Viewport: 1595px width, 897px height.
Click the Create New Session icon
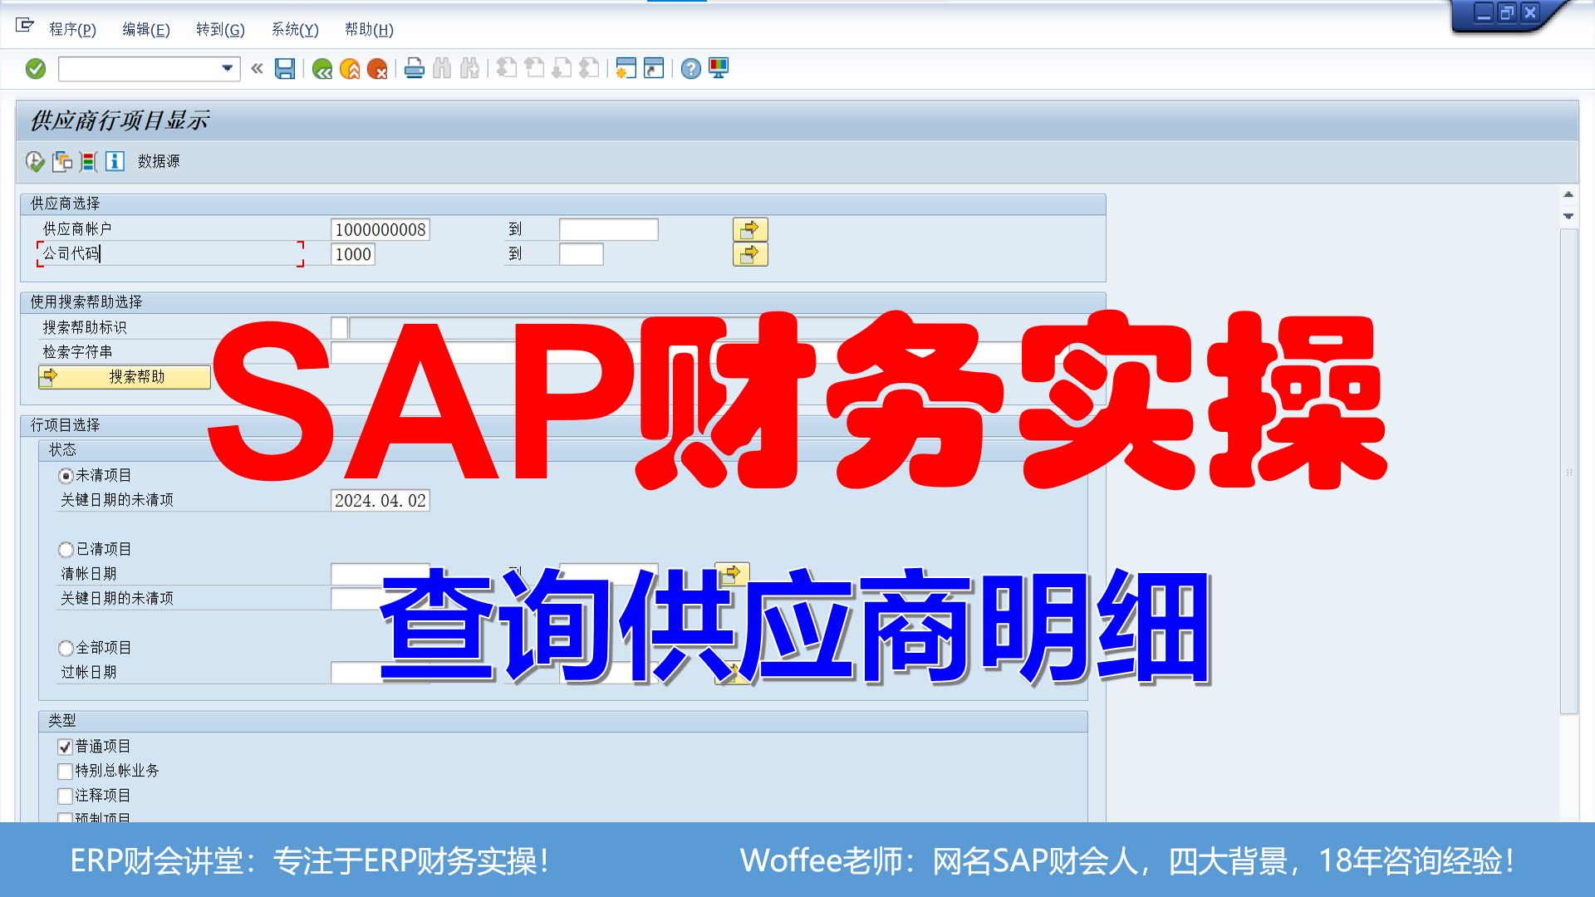pos(626,69)
